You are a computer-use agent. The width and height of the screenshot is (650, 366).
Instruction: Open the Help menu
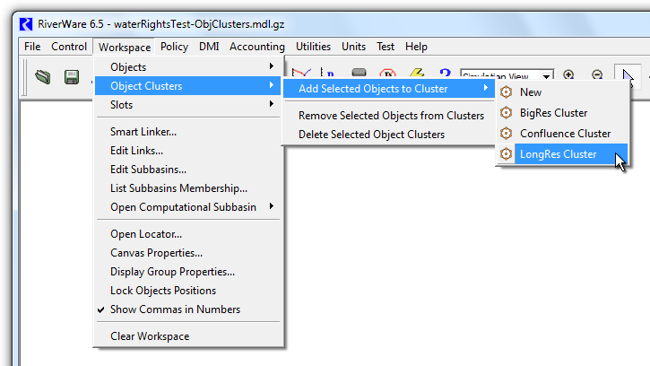pyautogui.click(x=416, y=47)
